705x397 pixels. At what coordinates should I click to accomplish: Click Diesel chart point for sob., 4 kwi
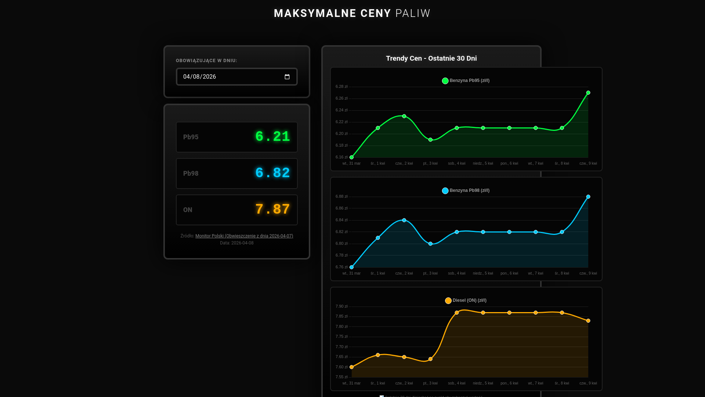[x=457, y=313]
